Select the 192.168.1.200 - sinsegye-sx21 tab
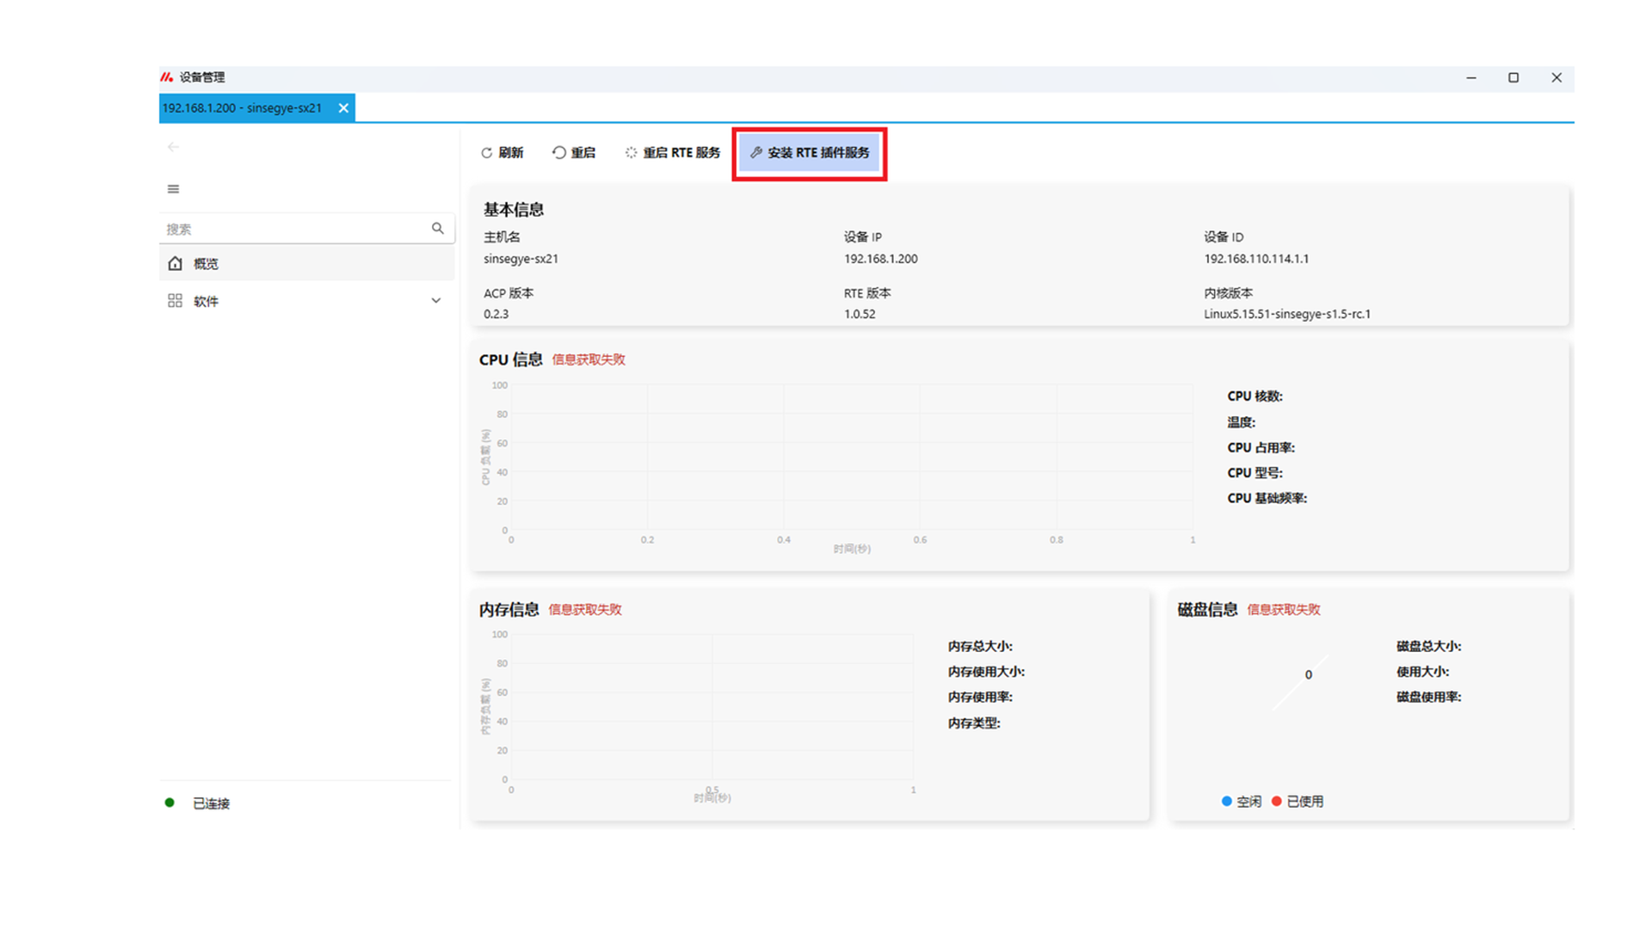The width and height of the screenshot is (1652, 929). point(242,108)
